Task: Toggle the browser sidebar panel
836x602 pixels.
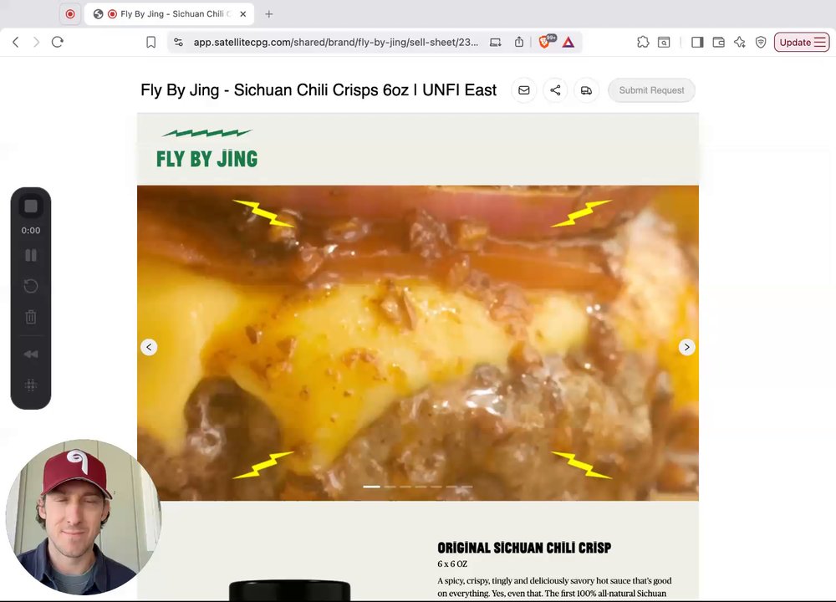Action: pos(697,42)
